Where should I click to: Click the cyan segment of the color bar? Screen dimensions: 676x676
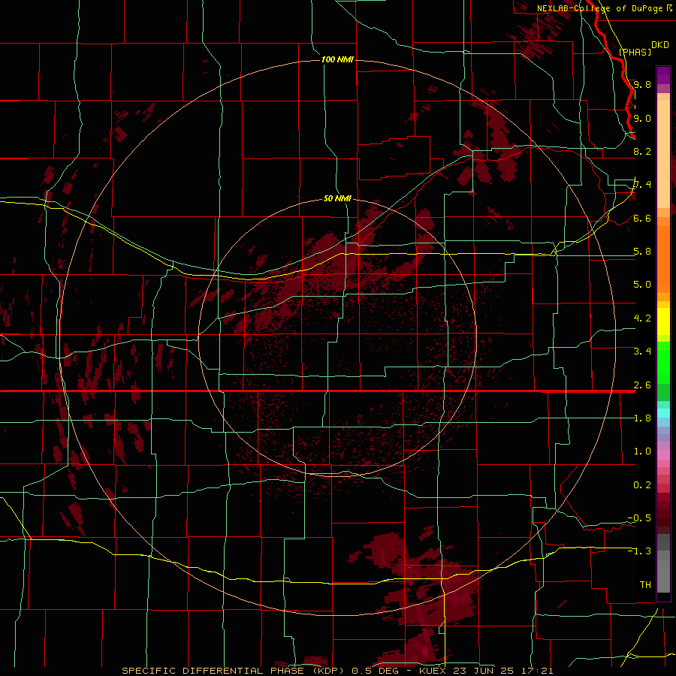click(x=663, y=413)
